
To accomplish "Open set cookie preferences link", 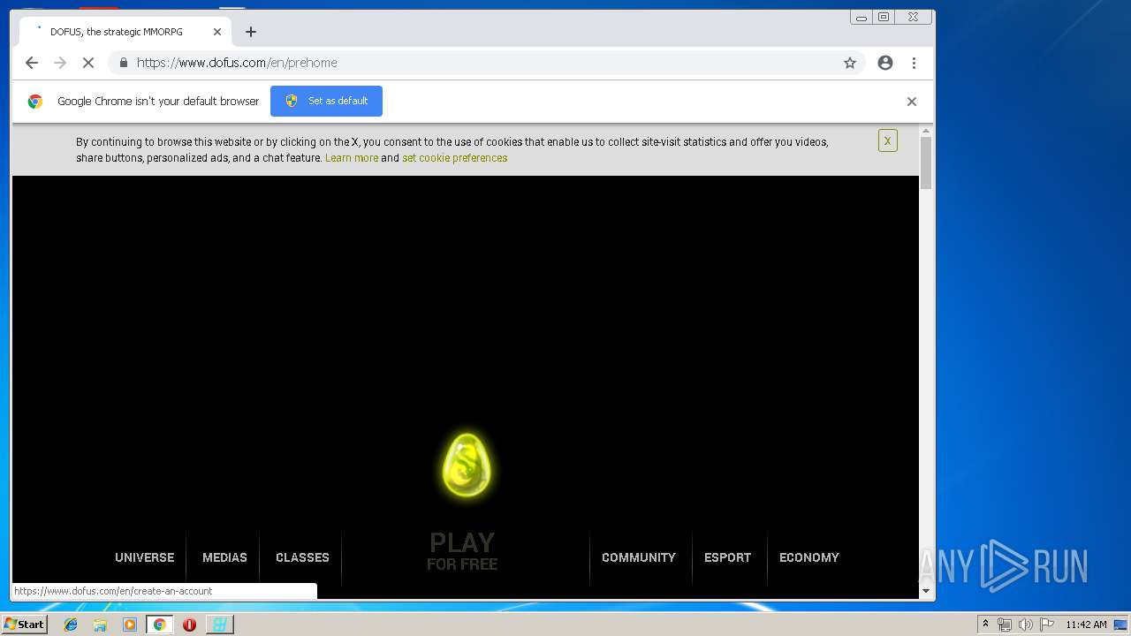I will pos(454,158).
